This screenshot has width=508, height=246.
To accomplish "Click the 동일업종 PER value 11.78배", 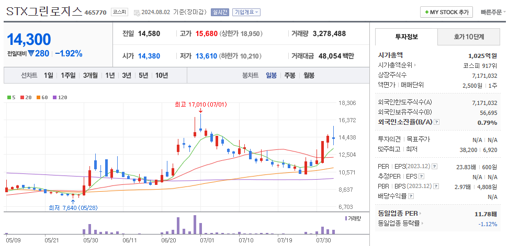I will [485, 214].
